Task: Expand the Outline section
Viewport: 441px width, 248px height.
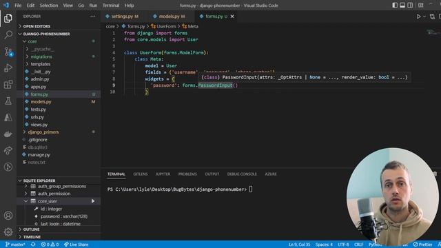Action: tap(59, 229)
